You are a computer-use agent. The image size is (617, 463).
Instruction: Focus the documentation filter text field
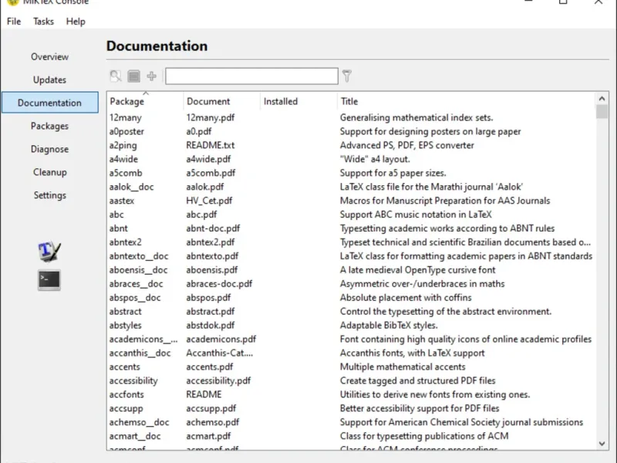[251, 76]
